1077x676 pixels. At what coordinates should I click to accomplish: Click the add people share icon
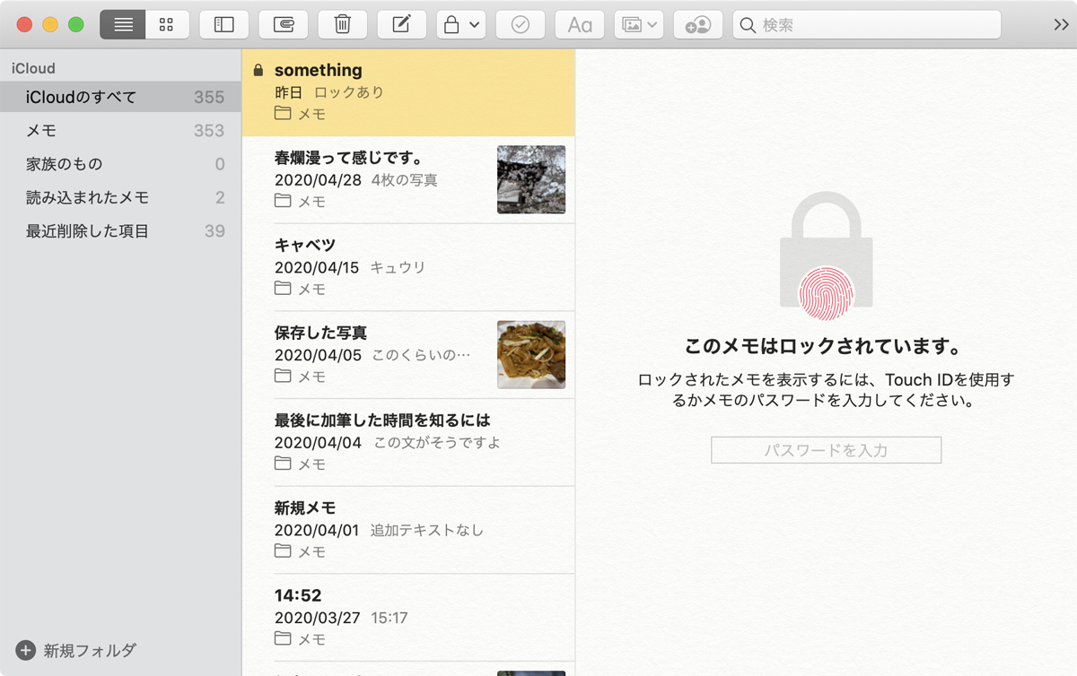pyautogui.click(x=698, y=24)
